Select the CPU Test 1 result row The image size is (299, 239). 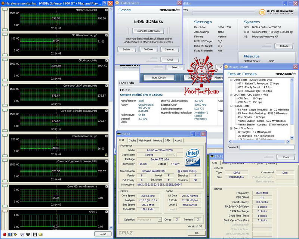click(x=250, y=99)
